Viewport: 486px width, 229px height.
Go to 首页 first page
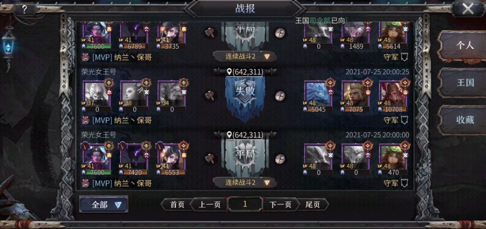pos(177,205)
